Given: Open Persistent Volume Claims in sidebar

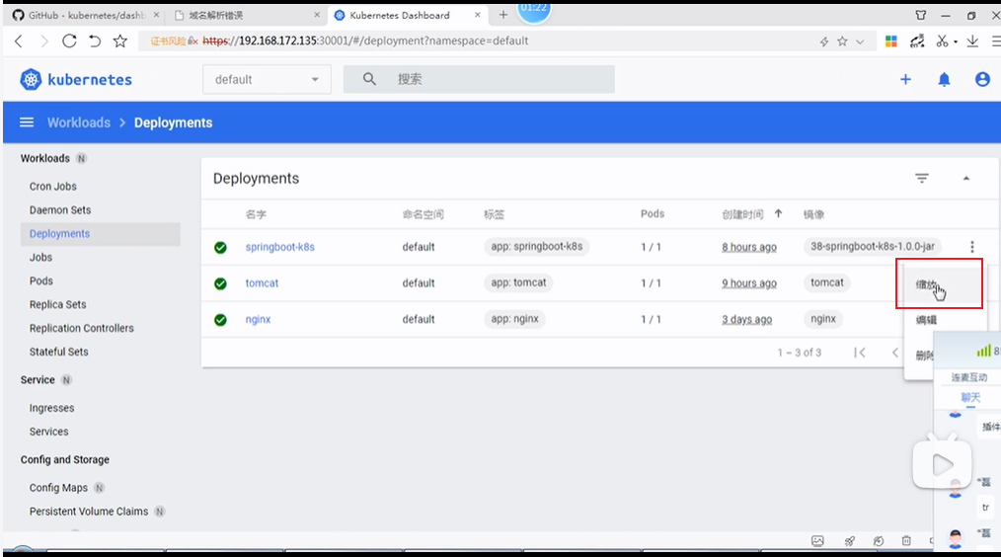Looking at the screenshot, I should [x=89, y=511].
